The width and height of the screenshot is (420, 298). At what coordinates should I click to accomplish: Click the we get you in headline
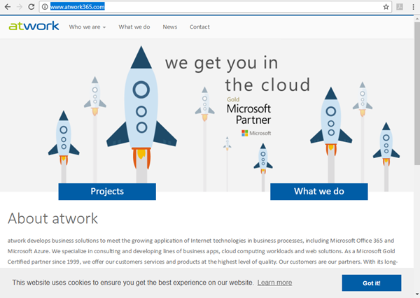(x=221, y=64)
